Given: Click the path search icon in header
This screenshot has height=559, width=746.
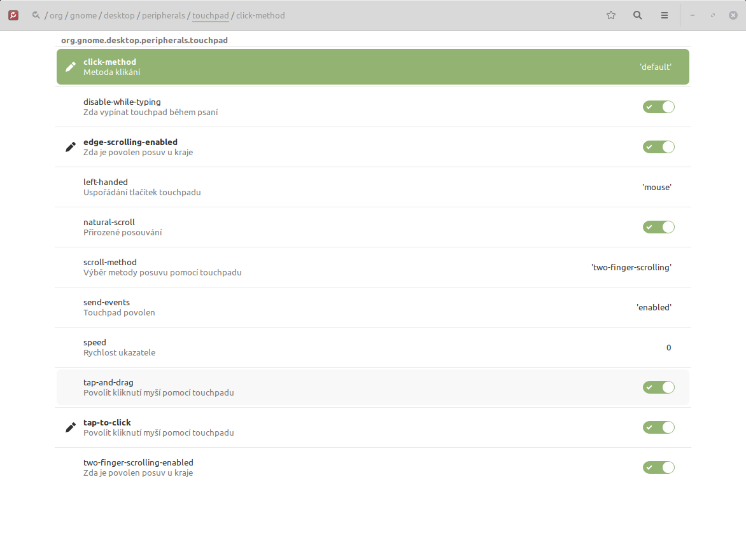Looking at the screenshot, I should [36, 15].
